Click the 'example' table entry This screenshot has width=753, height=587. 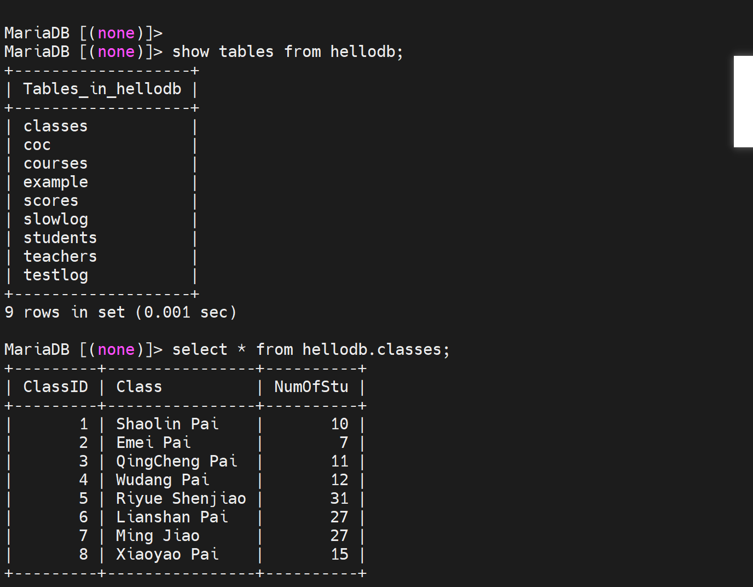[55, 182]
